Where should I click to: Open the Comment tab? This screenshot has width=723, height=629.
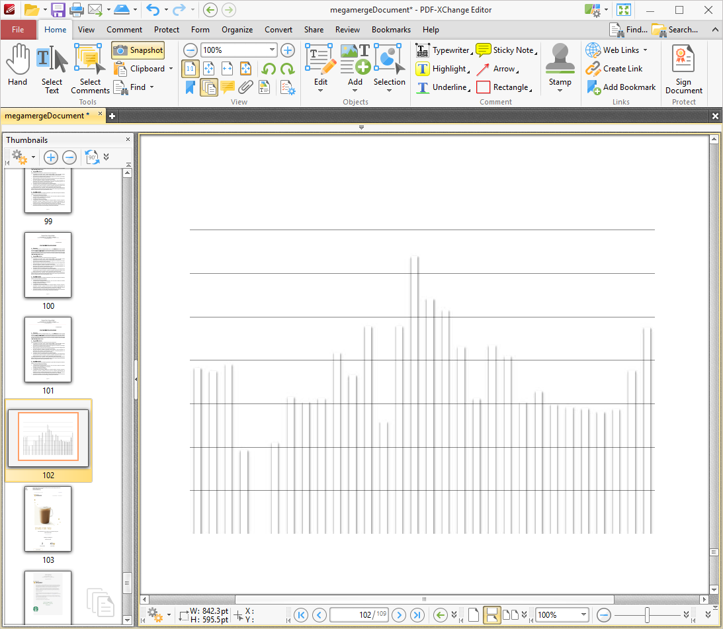pos(124,30)
